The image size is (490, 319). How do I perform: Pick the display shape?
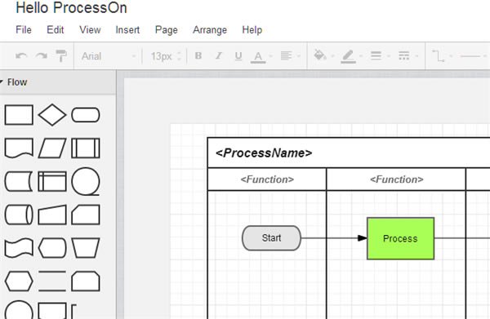(52, 248)
